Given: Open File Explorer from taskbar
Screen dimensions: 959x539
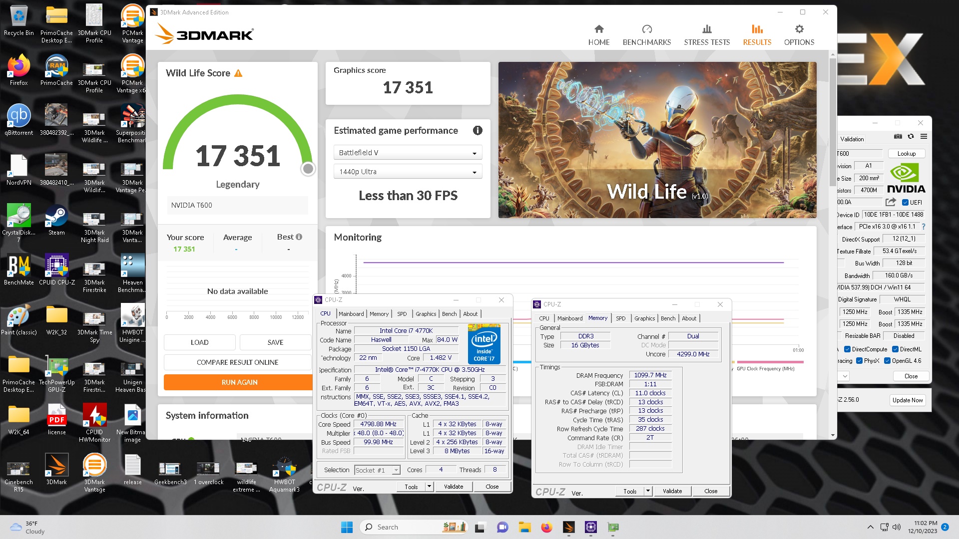Looking at the screenshot, I should coord(524,527).
